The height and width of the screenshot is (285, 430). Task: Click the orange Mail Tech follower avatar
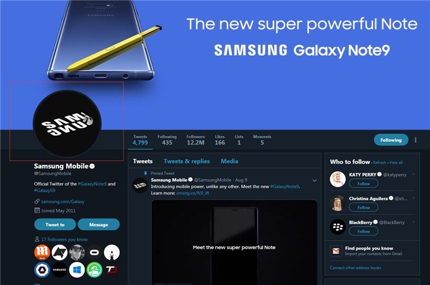coord(42,252)
